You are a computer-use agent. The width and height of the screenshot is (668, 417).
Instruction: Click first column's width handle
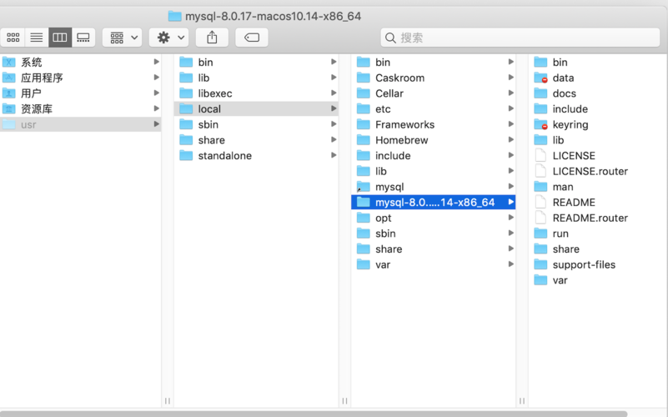(x=168, y=401)
